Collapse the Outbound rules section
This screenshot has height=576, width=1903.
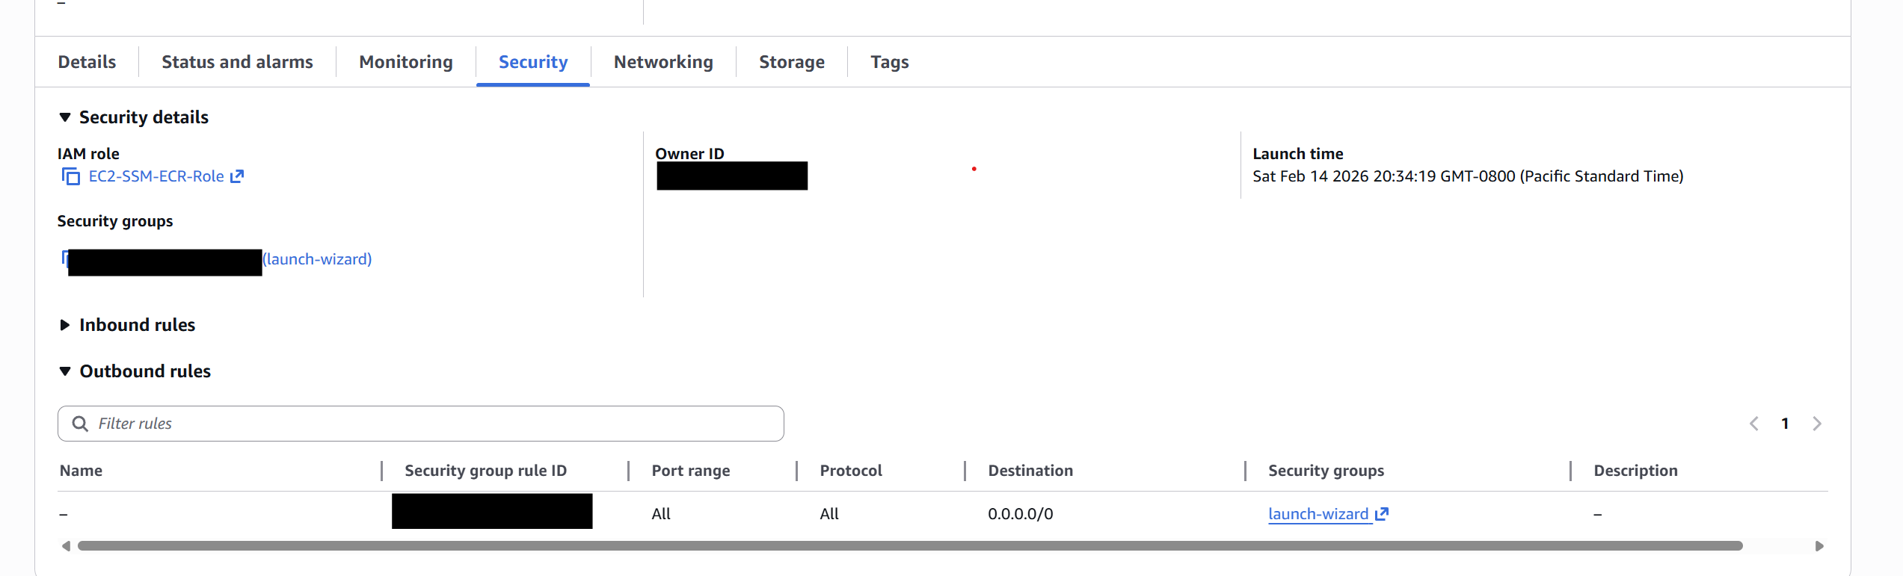click(65, 371)
